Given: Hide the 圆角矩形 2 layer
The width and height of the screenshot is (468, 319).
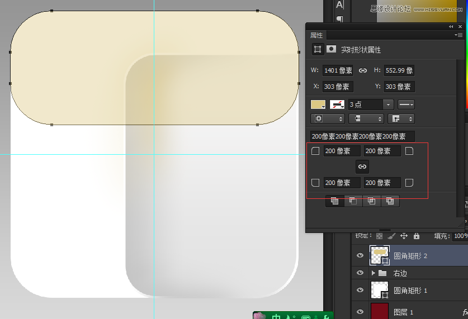Looking at the screenshot, I should (x=360, y=255).
